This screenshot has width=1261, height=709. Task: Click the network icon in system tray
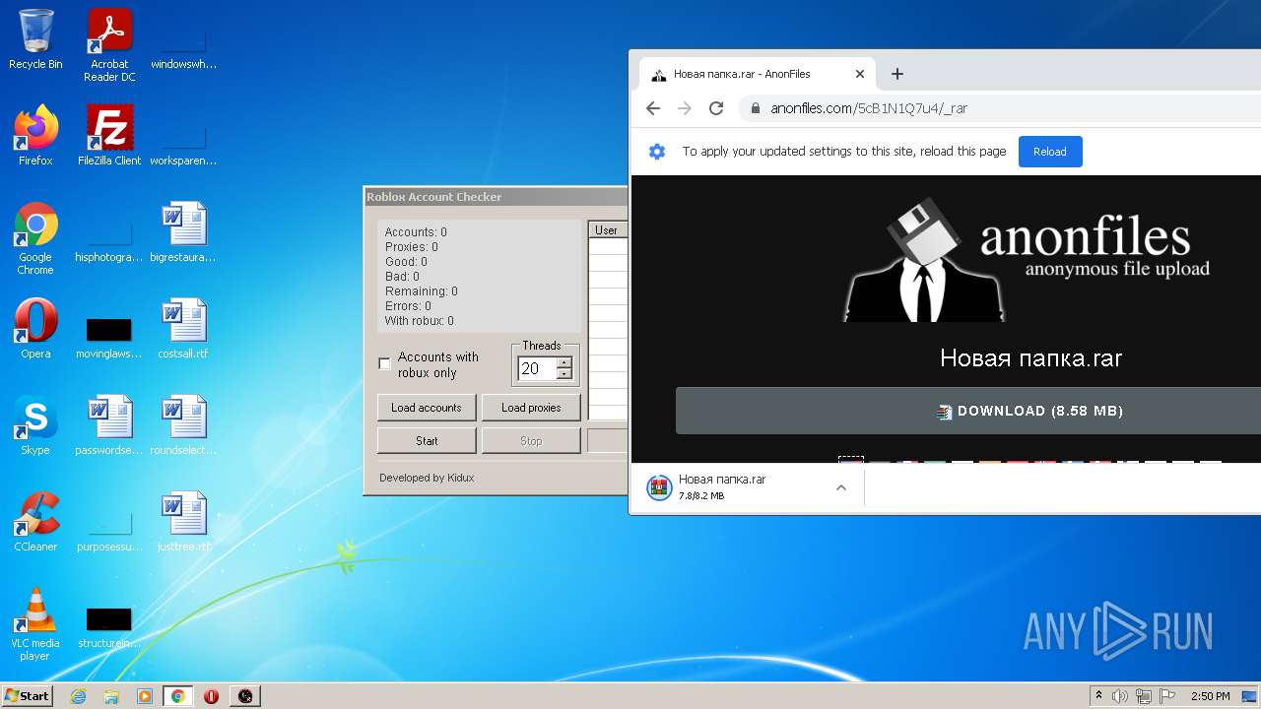(x=1144, y=696)
